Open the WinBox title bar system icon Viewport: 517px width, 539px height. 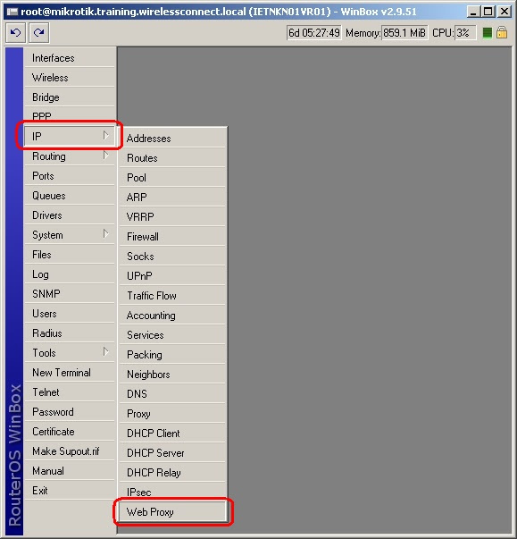coord(13,12)
